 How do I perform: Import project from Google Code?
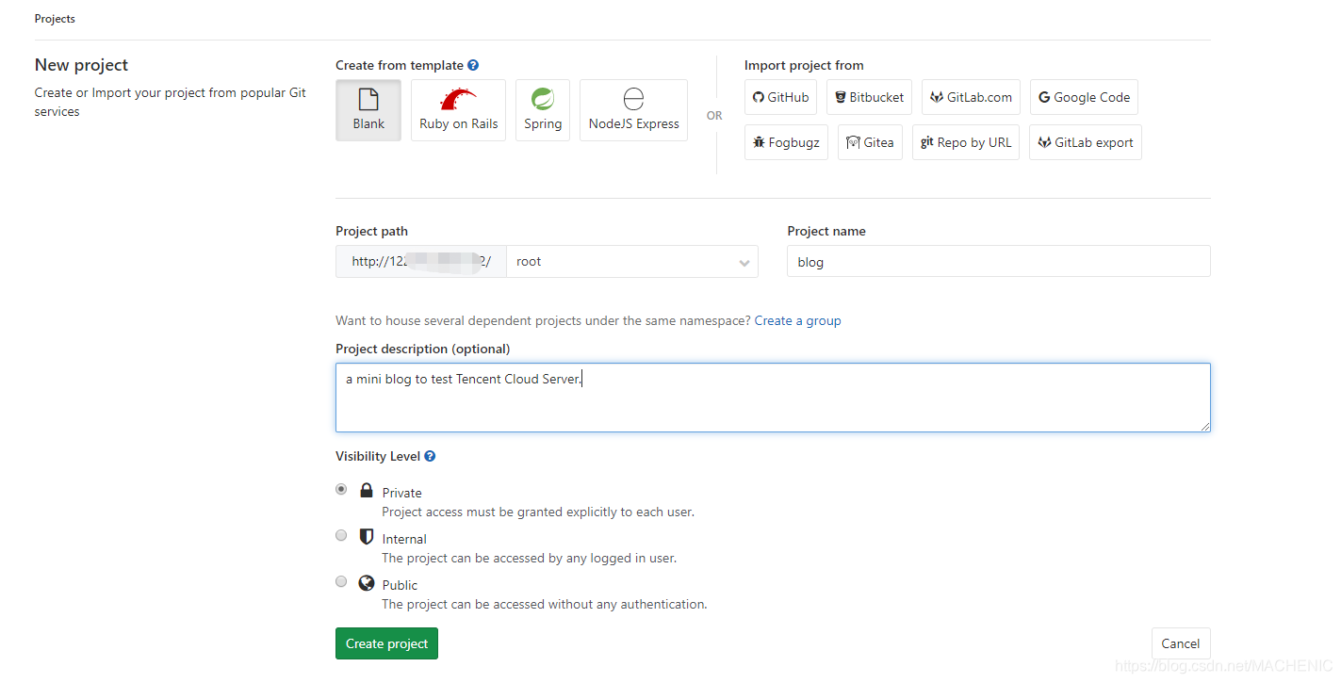point(1084,97)
